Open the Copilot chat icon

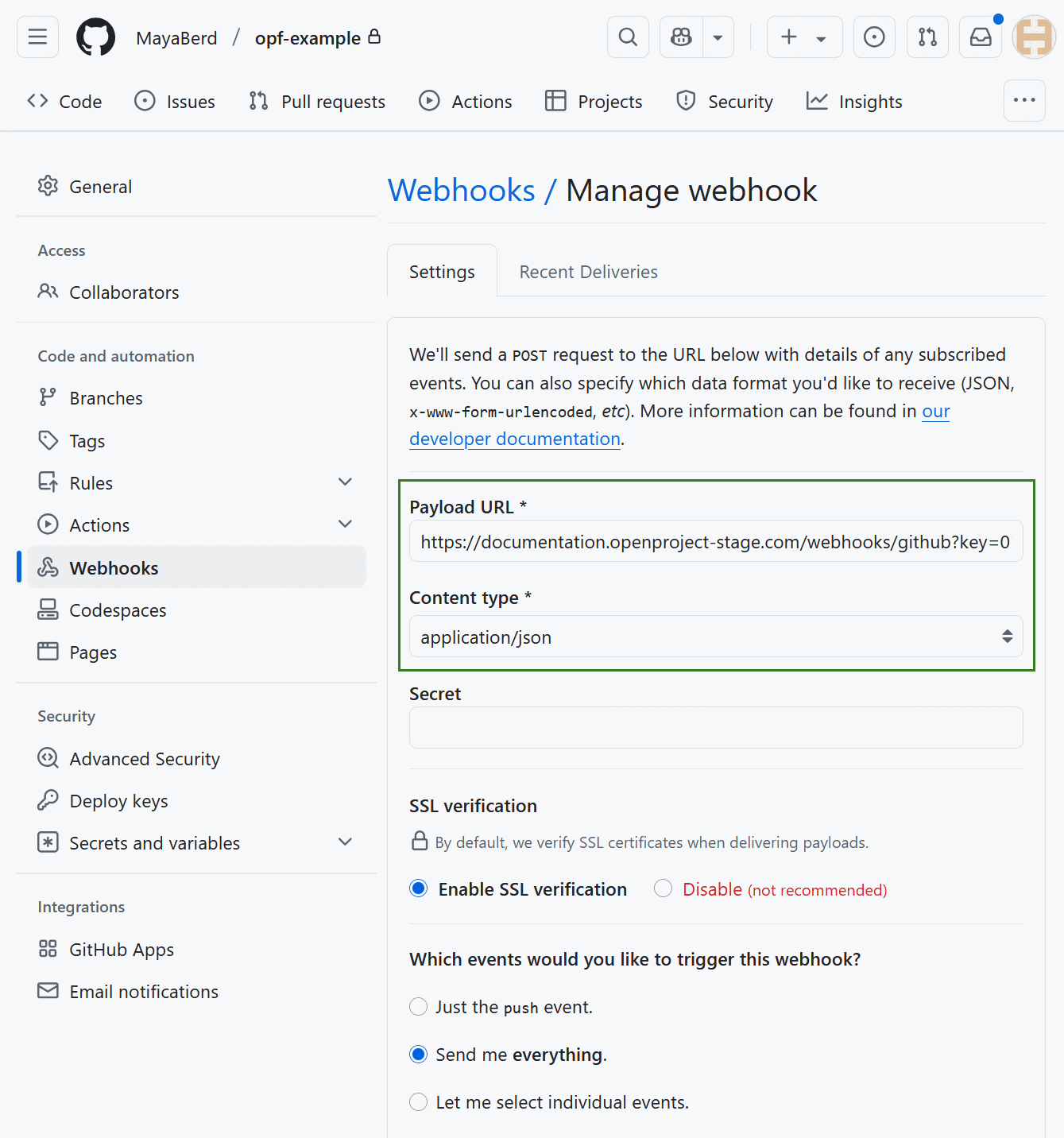pos(681,37)
